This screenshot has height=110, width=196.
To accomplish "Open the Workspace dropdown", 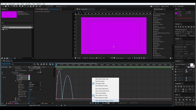I will (167, 6).
